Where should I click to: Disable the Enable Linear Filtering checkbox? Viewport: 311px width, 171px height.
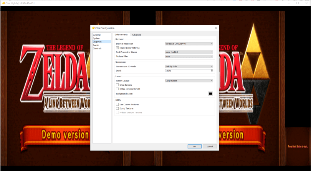(117, 48)
